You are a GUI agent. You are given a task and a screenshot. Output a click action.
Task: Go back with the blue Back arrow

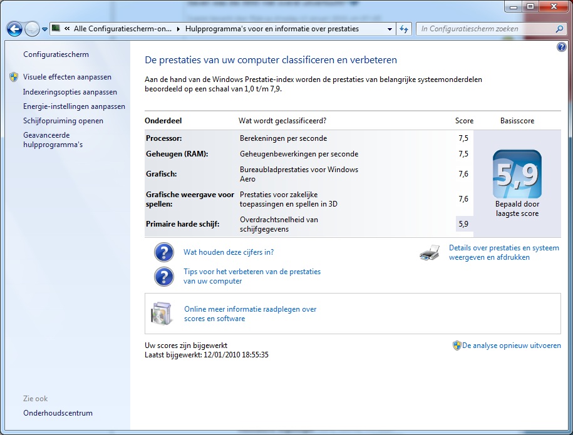14,29
